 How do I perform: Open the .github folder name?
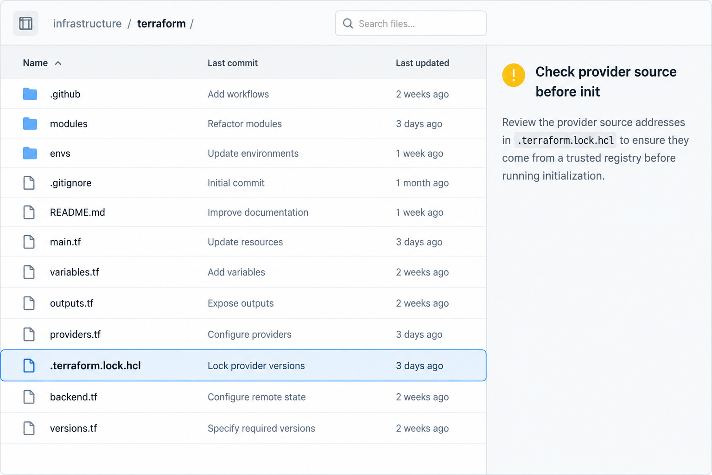click(x=65, y=94)
